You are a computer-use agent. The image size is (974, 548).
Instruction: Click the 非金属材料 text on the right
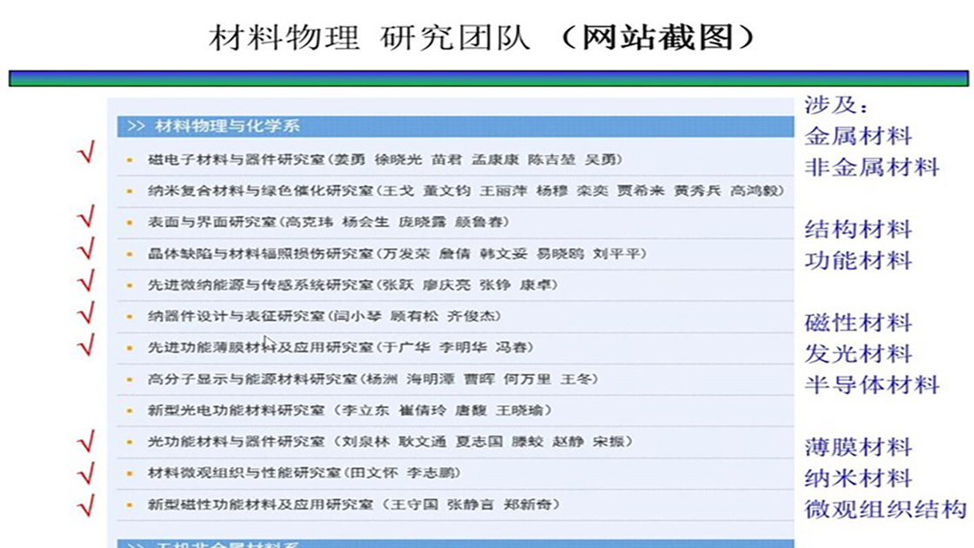872,167
